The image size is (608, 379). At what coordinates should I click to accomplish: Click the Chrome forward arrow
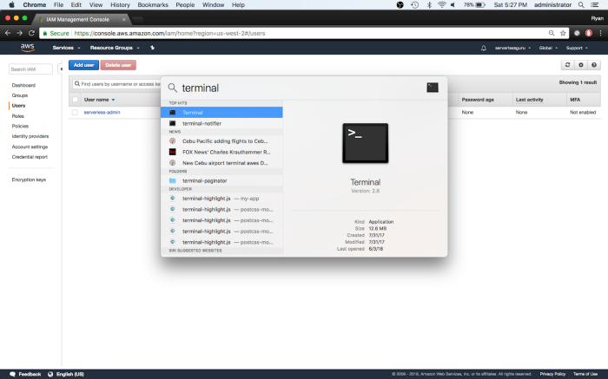click(x=19, y=33)
